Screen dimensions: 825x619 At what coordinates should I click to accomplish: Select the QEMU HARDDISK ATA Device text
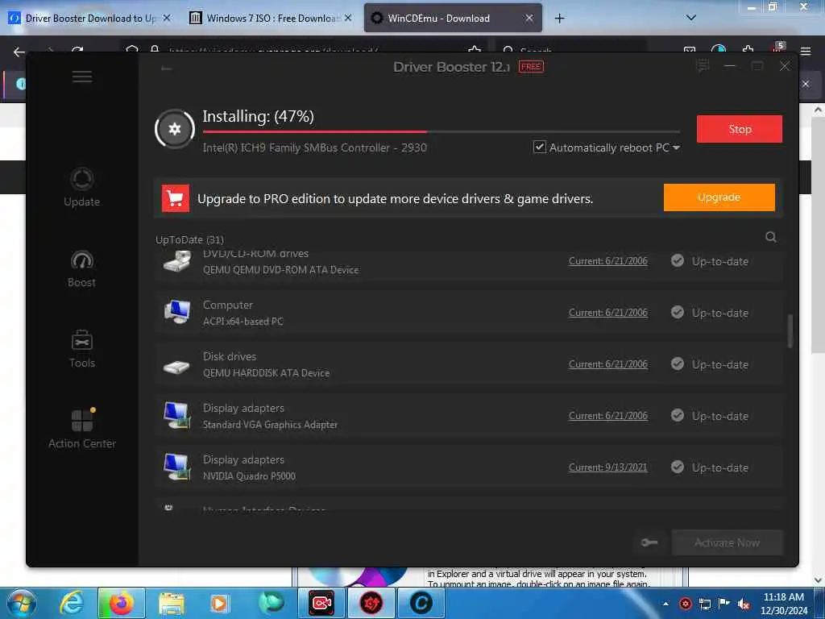pyautogui.click(x=266, y=373)
